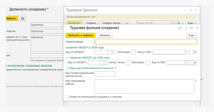Open three-dot menu of Трудовая функция dialog
The height and width of the screenshot is (112, 214).
click(x=186, y=28)
